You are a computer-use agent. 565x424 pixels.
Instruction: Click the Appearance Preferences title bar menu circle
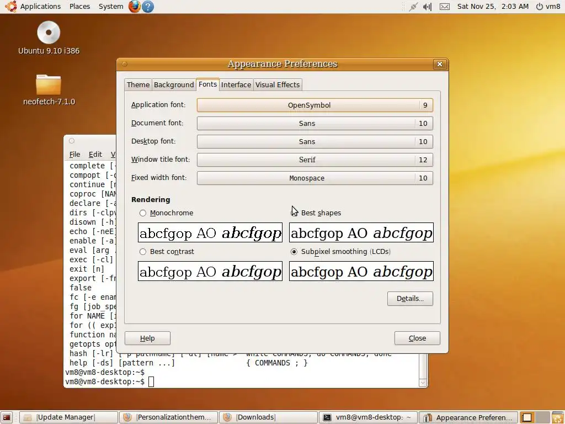tap(125, 64)
